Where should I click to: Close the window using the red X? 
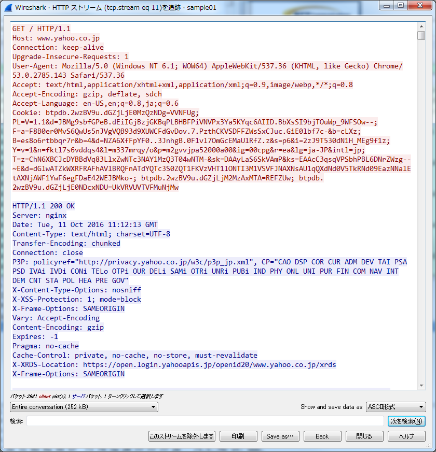(x=420, y=6)
